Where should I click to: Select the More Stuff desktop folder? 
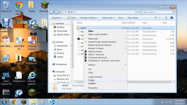19,60
